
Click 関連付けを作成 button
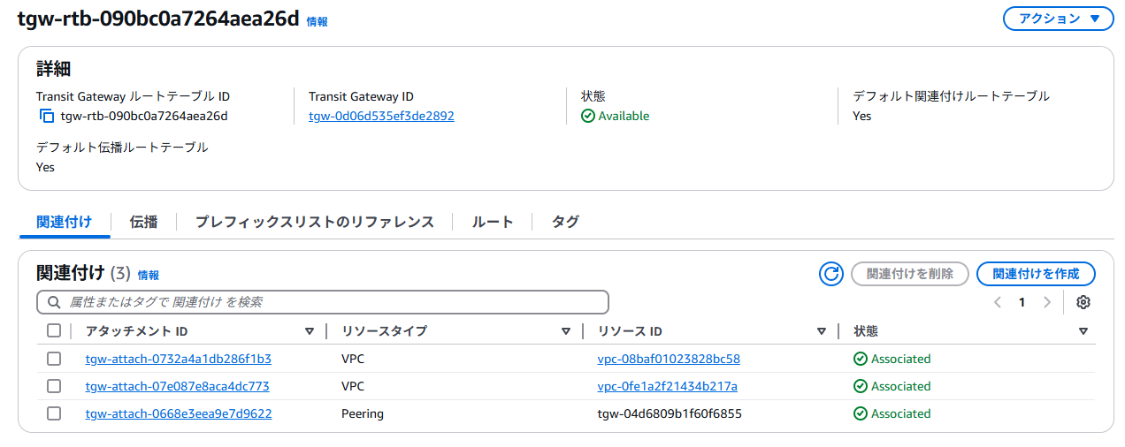click(x=1036, y=274)
